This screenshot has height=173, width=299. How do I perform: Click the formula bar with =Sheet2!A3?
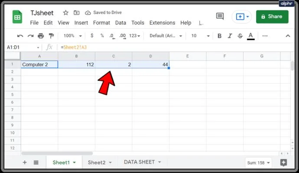175,47
